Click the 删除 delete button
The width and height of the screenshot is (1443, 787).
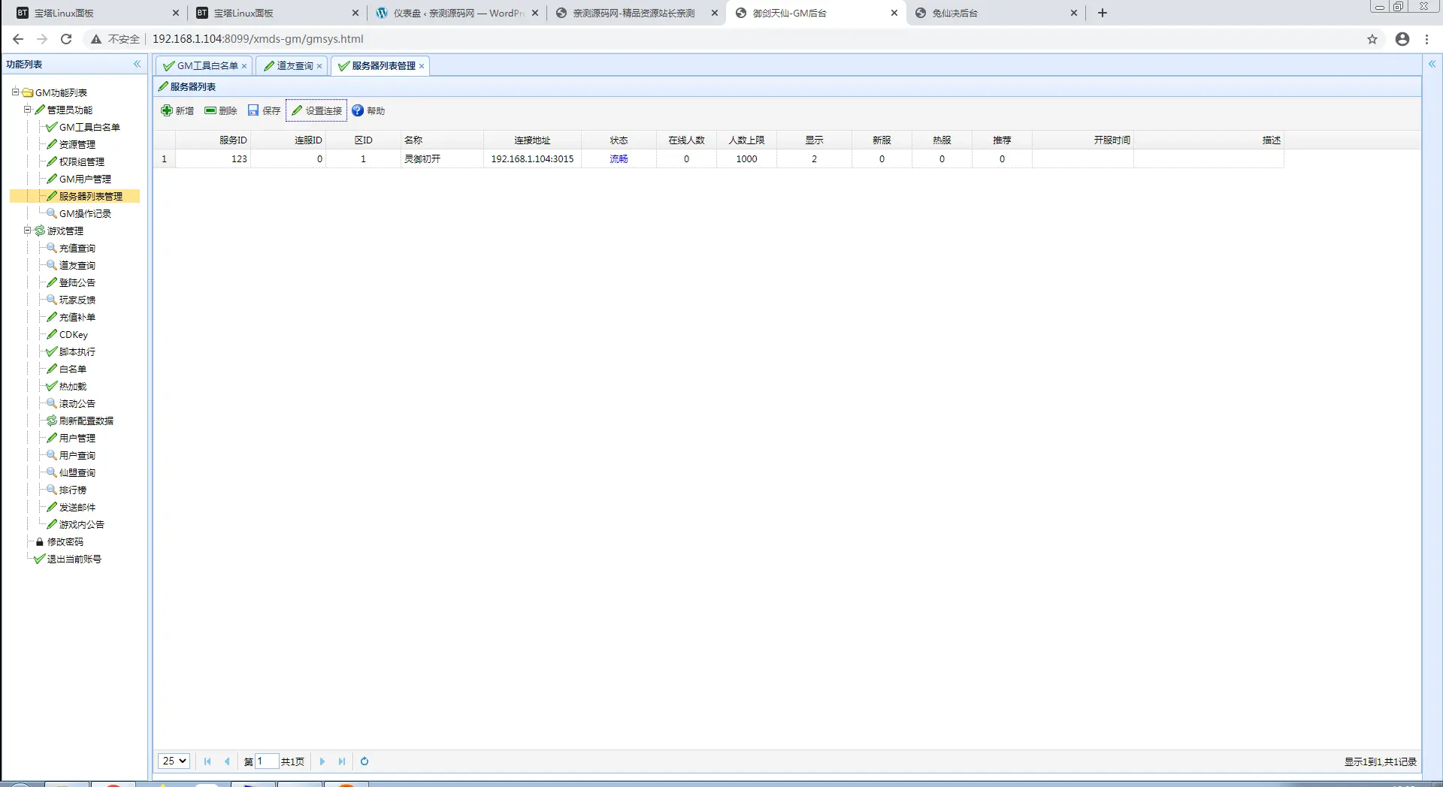click(x=221, y=110)
